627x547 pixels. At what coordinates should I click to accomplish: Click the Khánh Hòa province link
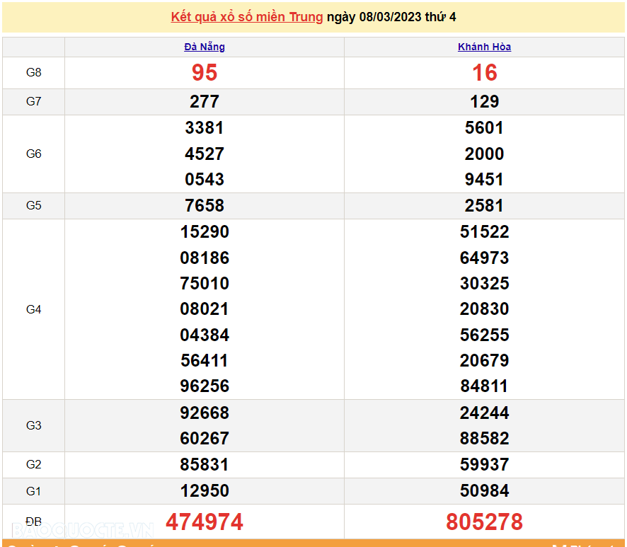coord(484,47)
